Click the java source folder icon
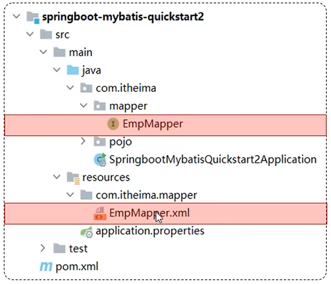 pos(73,70)
